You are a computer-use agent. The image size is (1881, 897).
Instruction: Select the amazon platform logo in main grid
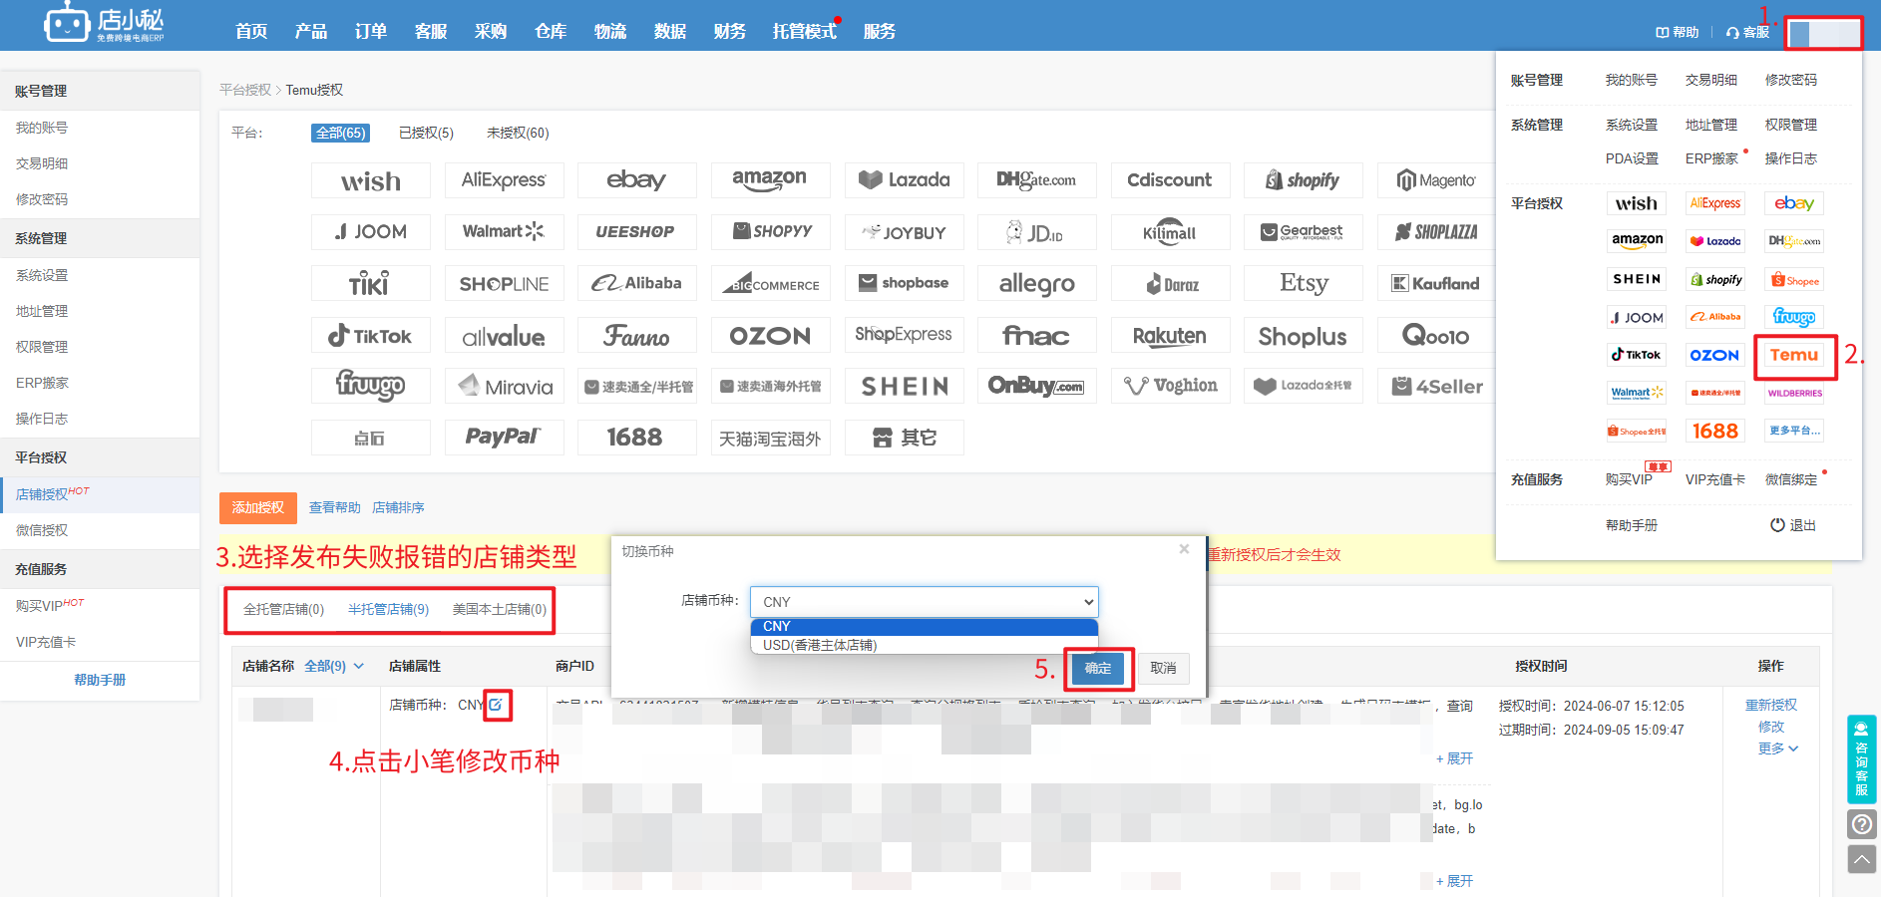[x=770, y=180]
